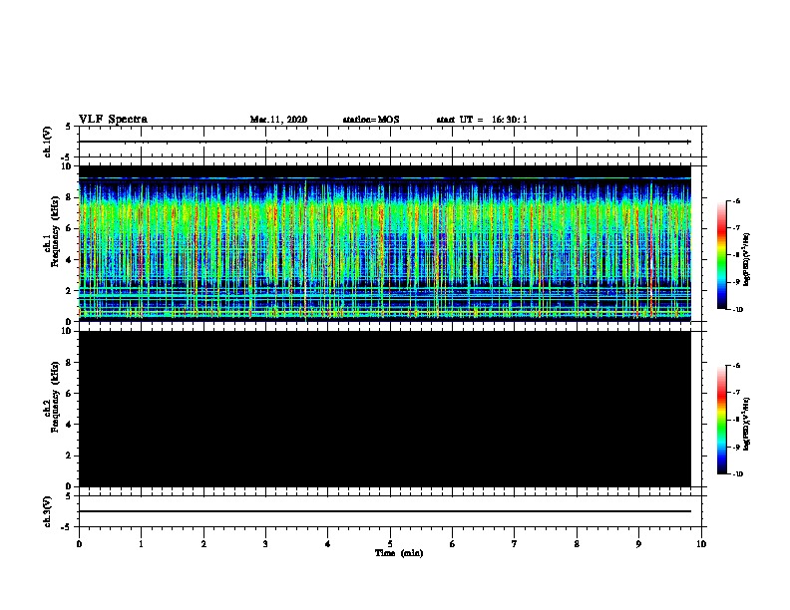The height and width of the screenshot is (610, 790).
Task: Click the '-10' label on ch.2 colorbar
Action: point(737,474)
